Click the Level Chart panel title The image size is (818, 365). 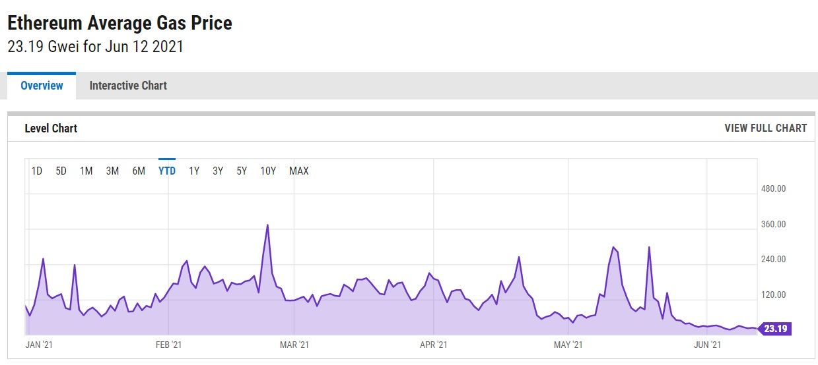coord(51,128)
